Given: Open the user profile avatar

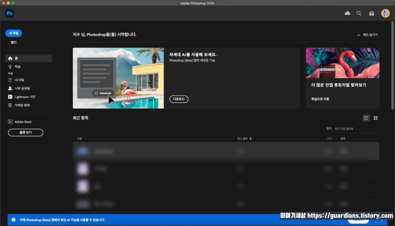Looking at the screenshot, I should pos(385,13).
